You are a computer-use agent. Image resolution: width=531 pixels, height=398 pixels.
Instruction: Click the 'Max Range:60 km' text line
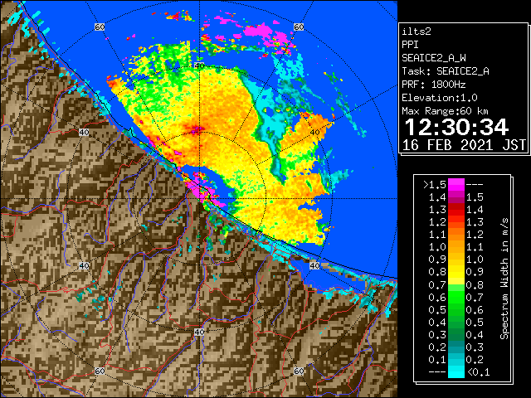click(x=446, y=111)
